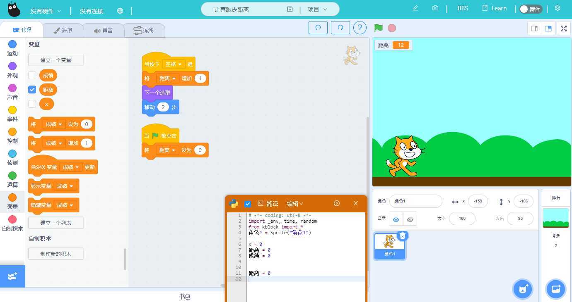Viewport: 572px width, 302px height.
Task: Toggle the Python translate checkbox
Action: point(248,204)
